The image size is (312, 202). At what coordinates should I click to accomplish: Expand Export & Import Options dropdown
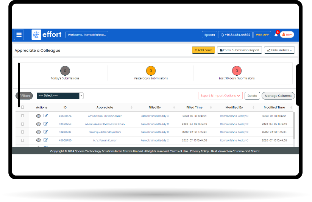pos(220,96)
